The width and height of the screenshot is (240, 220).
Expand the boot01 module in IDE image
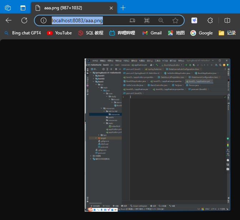coord(93,76)
